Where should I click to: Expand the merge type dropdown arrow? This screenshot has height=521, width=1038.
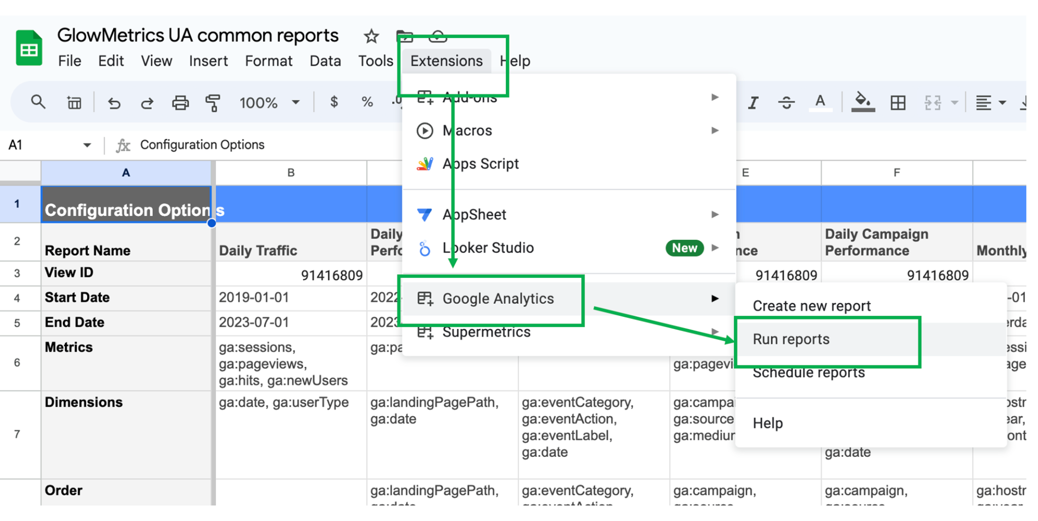[954, 102]
